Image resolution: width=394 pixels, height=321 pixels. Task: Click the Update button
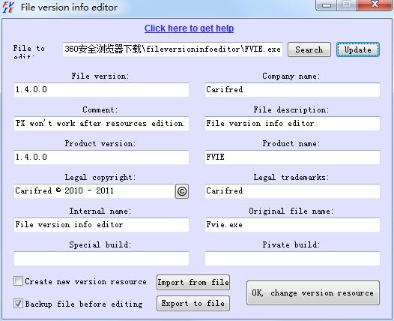tap(358, 49)
